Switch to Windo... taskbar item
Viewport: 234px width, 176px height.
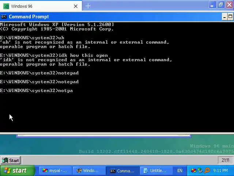89,170
